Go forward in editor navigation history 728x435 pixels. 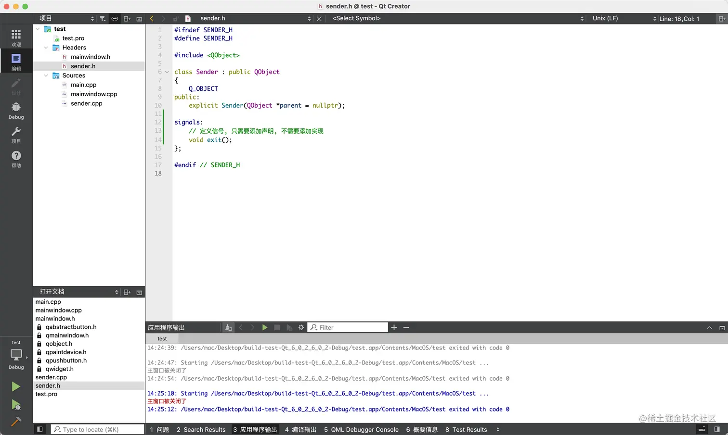[164, 18]
